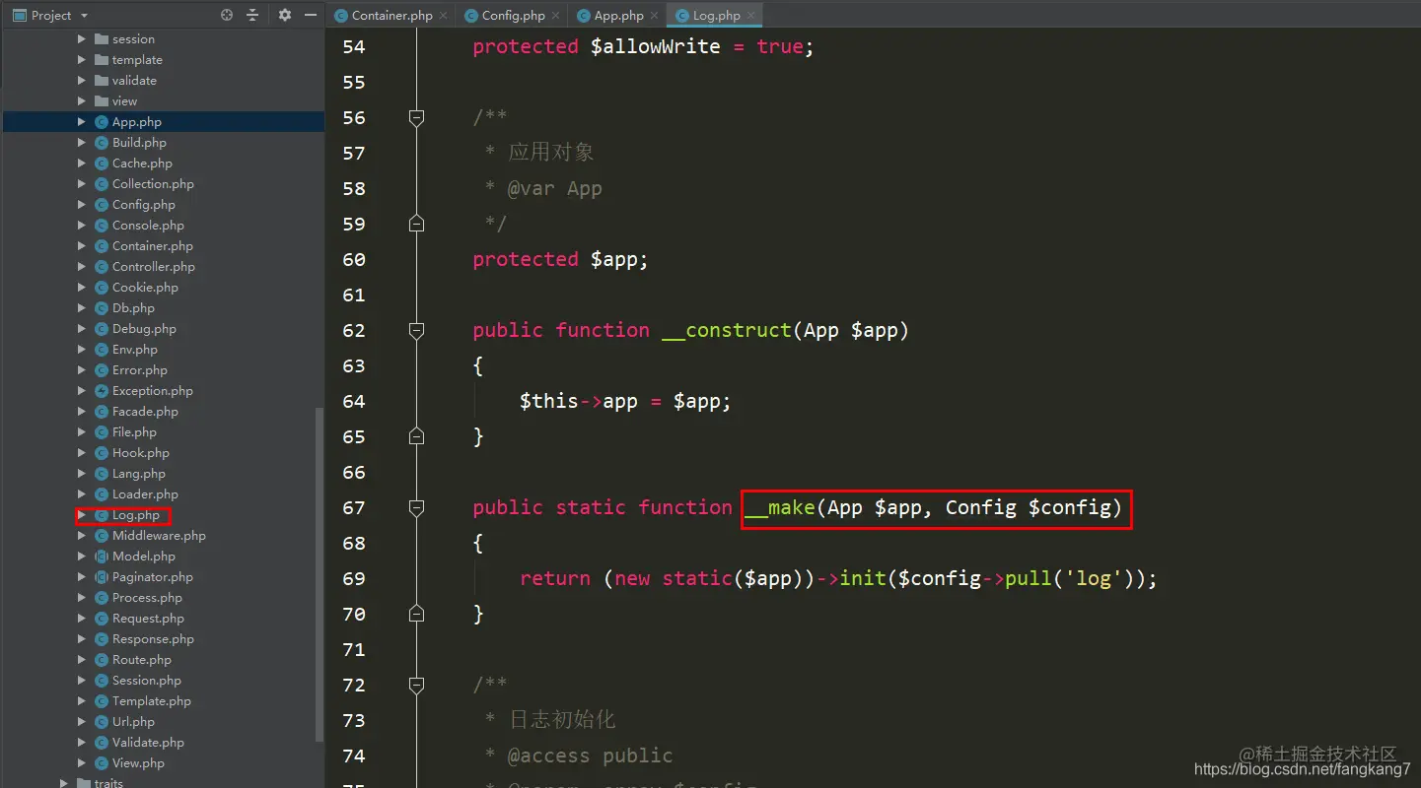Image resolution: width=1421 pixels, height=788 pixels.
Task: Select the Log.php tab
Action: [x=716, y=16]
